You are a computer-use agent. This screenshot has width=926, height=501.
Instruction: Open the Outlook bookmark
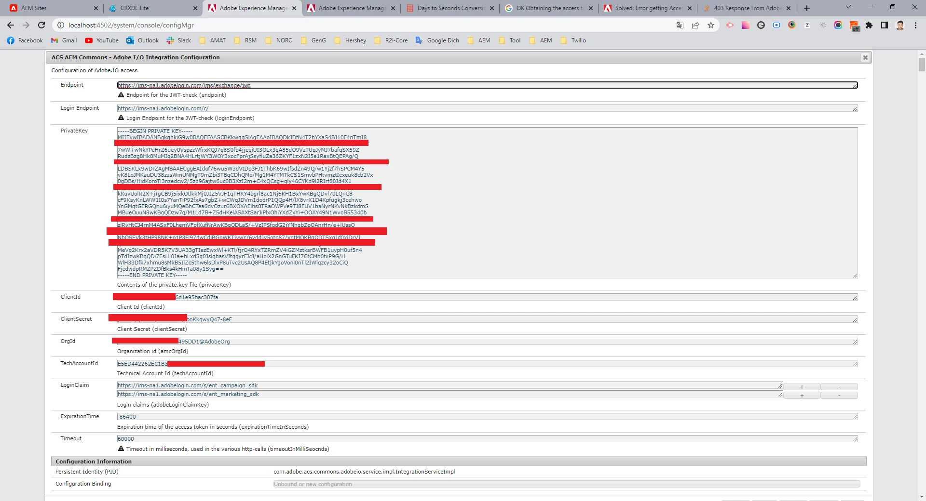[x=143, y=40]
